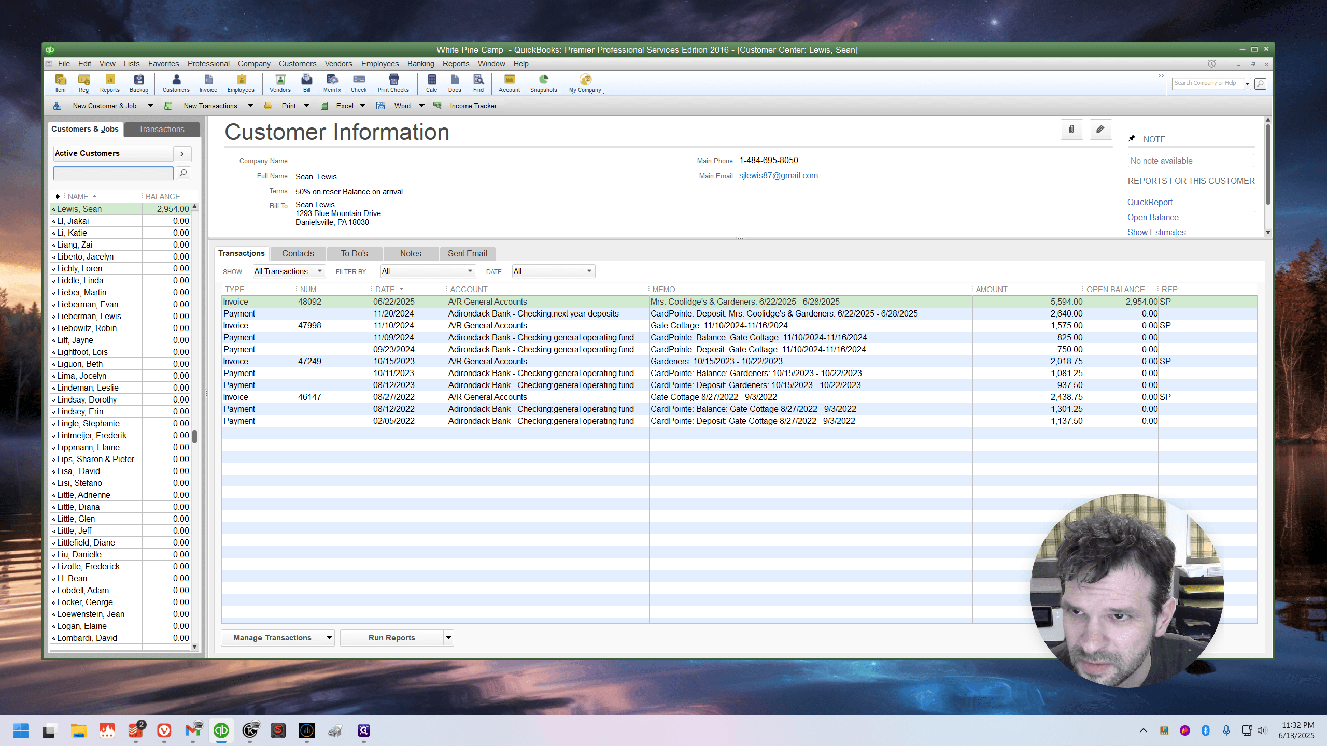Click the Income Tracker button
This screenshot has height=746, width=1327.
473,106
